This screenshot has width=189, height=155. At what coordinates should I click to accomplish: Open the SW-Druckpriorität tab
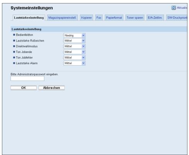[x=177, y=18]
